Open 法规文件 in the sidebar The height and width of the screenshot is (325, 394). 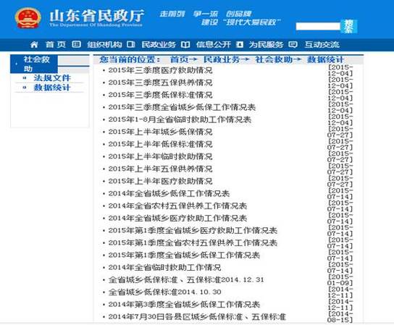(52, 78)
